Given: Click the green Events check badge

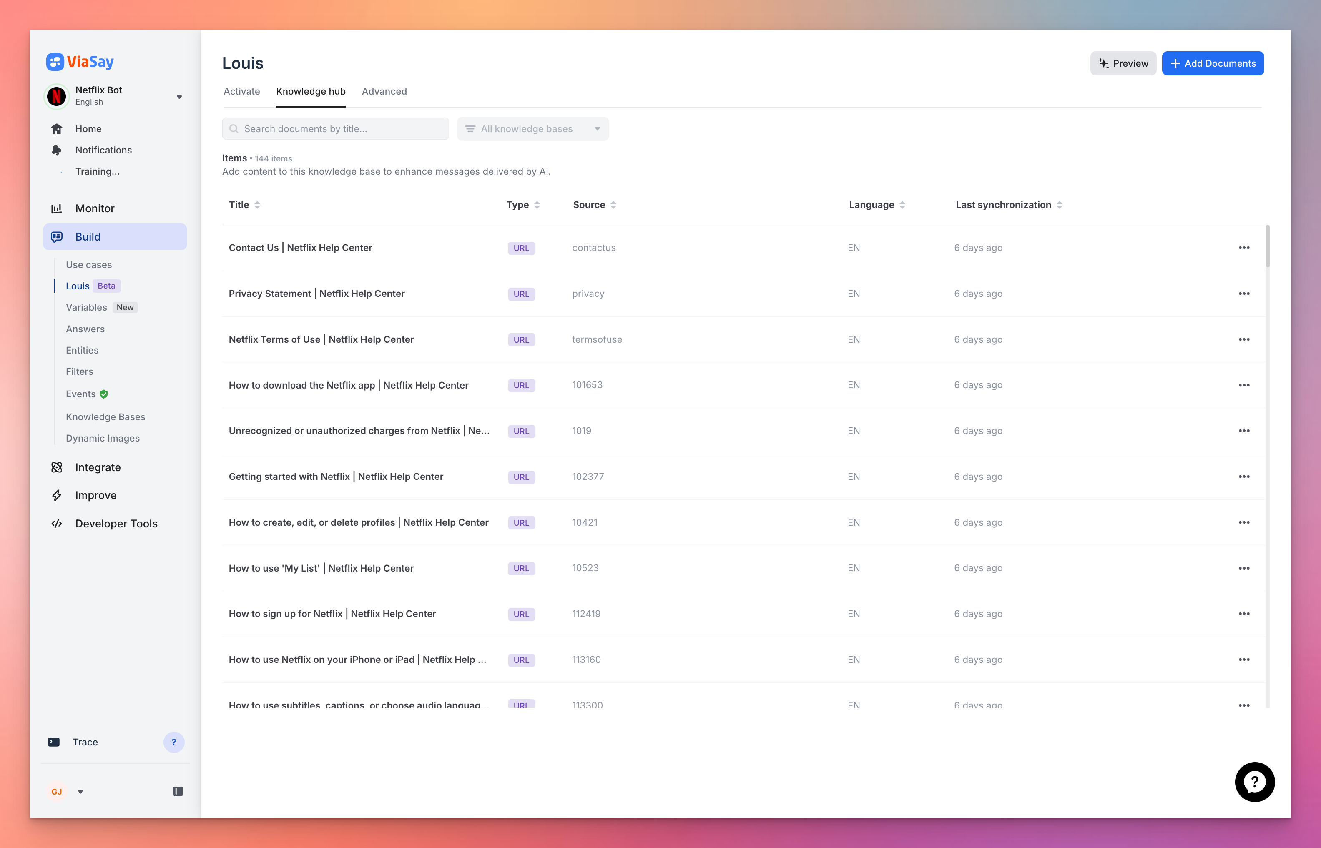Looking at the screenshot, I should [103, 394].
